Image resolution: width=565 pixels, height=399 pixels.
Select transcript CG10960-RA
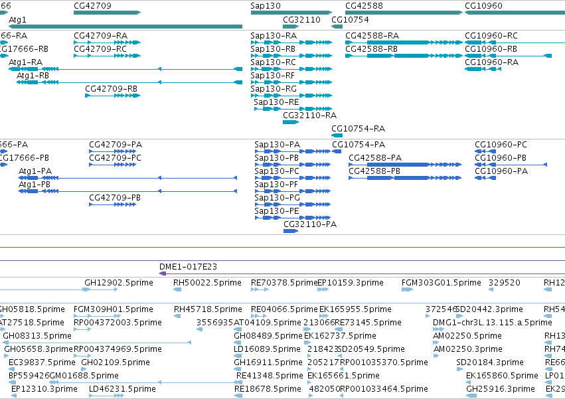click(483, 69)
